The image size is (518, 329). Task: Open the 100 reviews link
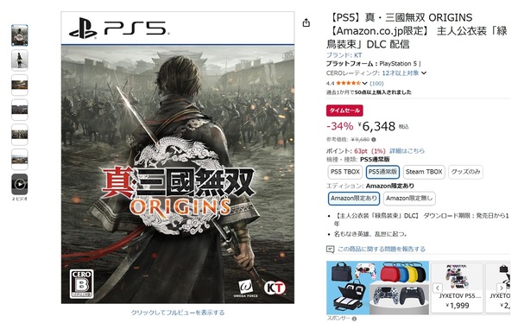coord(376,83)
